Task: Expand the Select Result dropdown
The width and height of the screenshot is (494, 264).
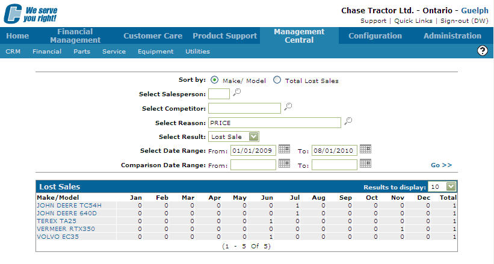Action: (253, 137)
